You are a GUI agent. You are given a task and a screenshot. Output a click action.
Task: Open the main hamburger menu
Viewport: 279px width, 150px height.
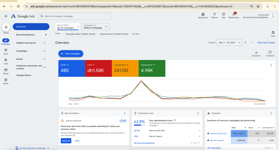6,16
